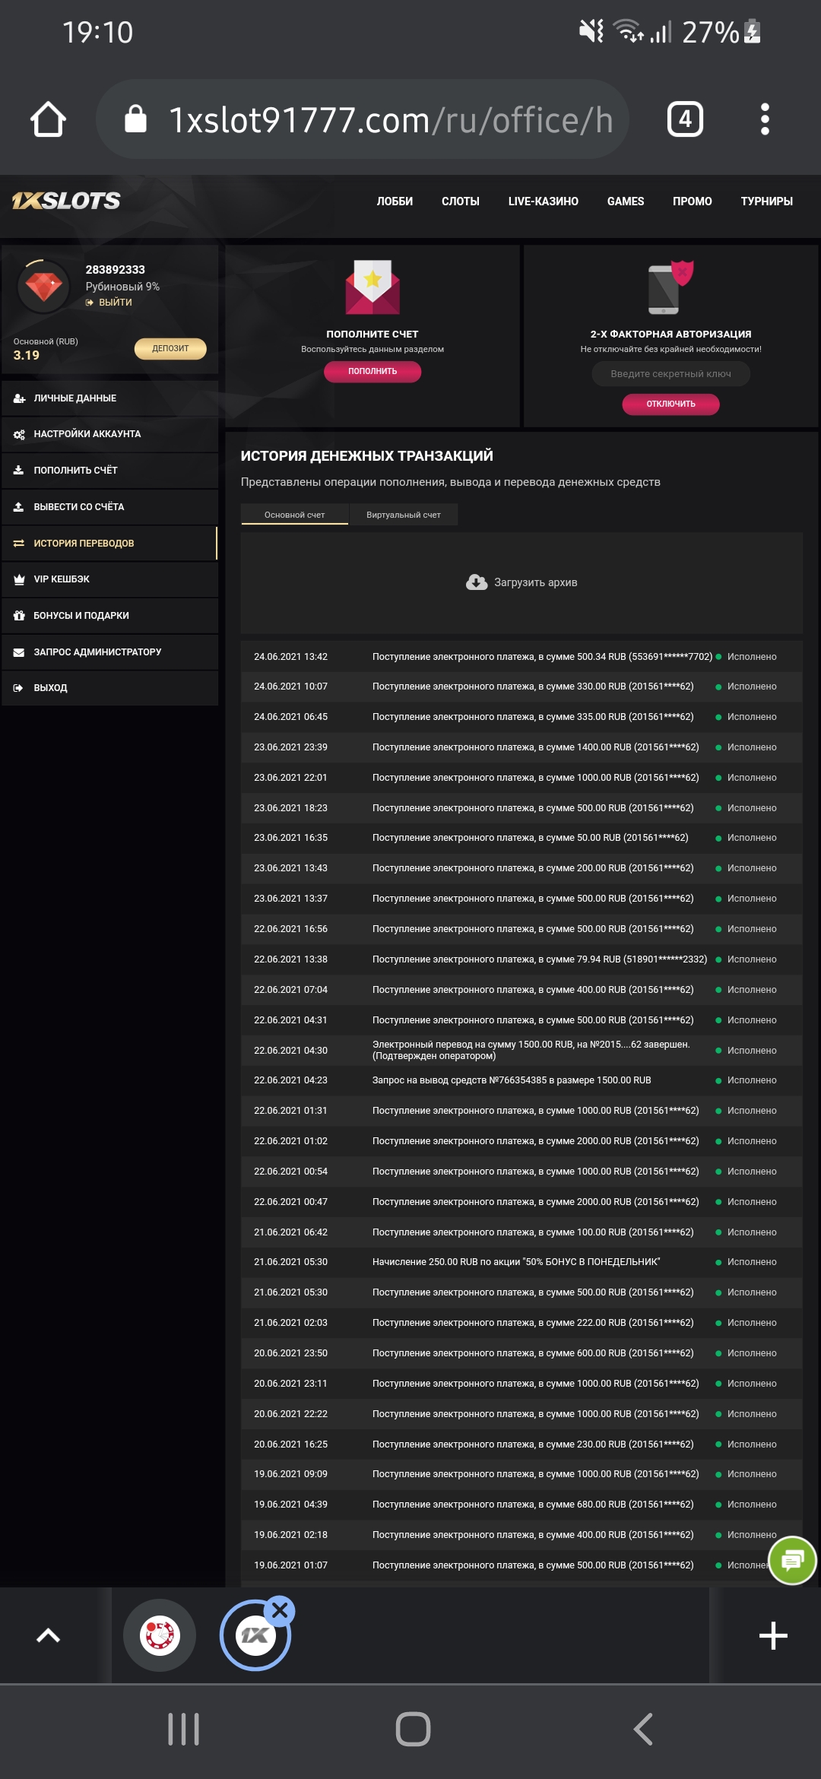This screenshot has height=1779, width=821.
Task: Open the green live chat bubble
Action: pyautogui.click(x=792, y=1561)
